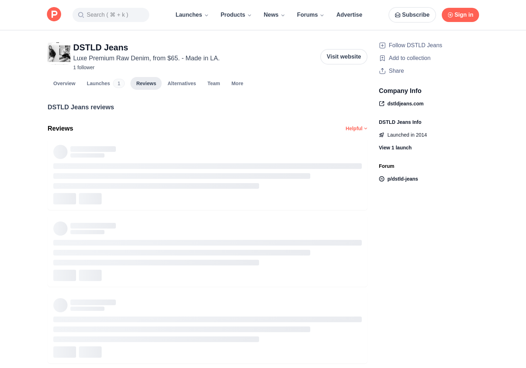Open the Team tab
The width and height of the screenshot is (526, 368).
pos(214,83)
